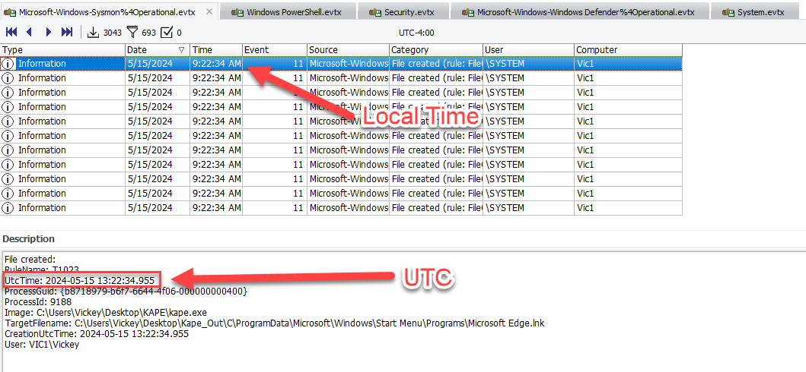
Task: Sort by the Category column header
Action: (435, 50)
